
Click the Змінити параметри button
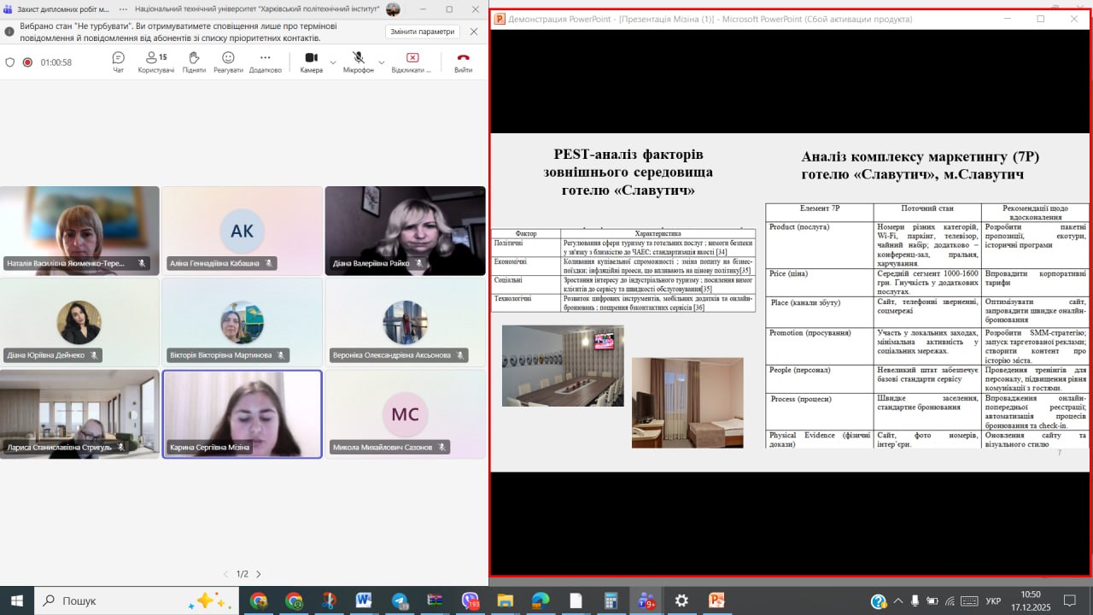422,32
